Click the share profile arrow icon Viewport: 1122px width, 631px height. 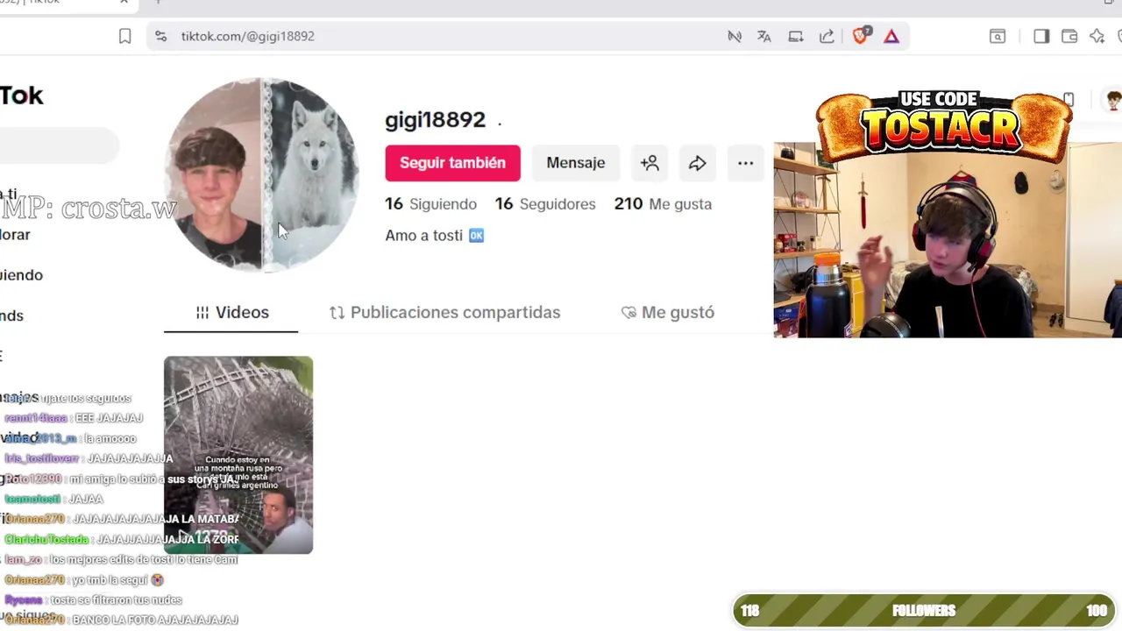(x=698, y=163)
